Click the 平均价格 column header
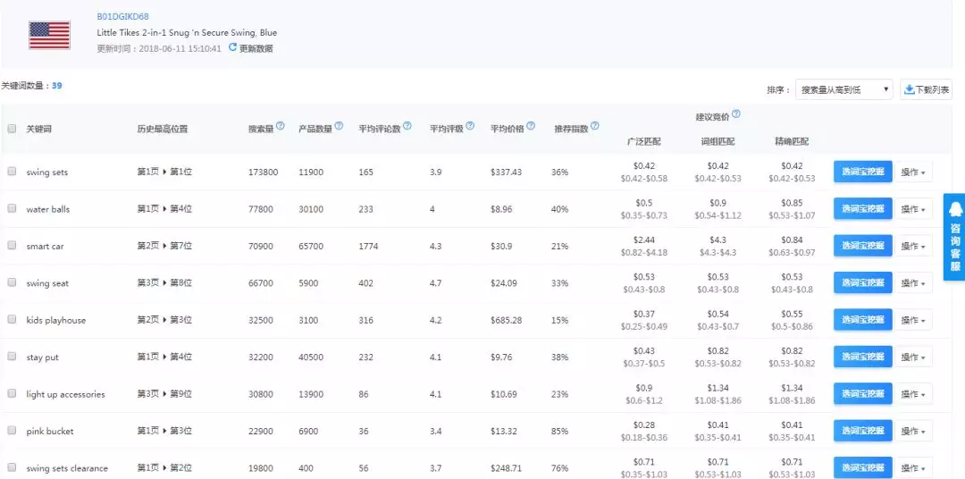 pyautogui.click(x=508, y=130)
